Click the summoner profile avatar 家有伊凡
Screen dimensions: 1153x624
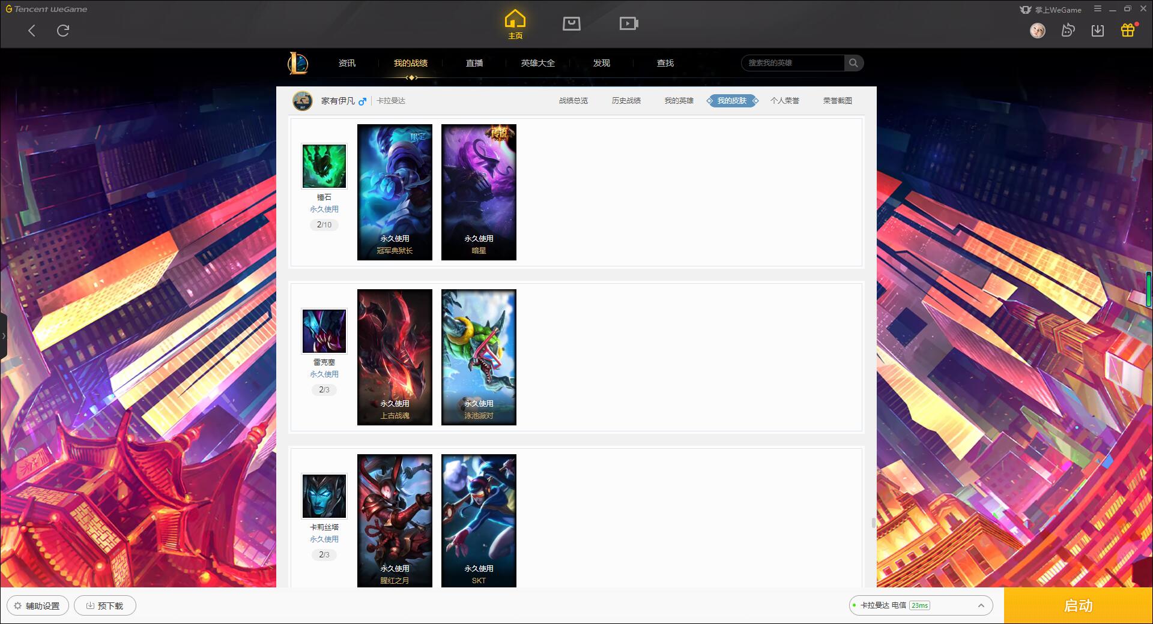click(x=303, y=101)
